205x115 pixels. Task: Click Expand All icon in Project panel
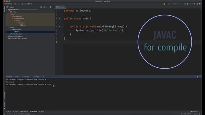(x=44, y=7)
